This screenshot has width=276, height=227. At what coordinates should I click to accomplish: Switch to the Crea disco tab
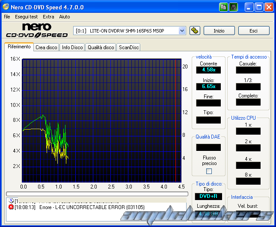tap(46, 47)
